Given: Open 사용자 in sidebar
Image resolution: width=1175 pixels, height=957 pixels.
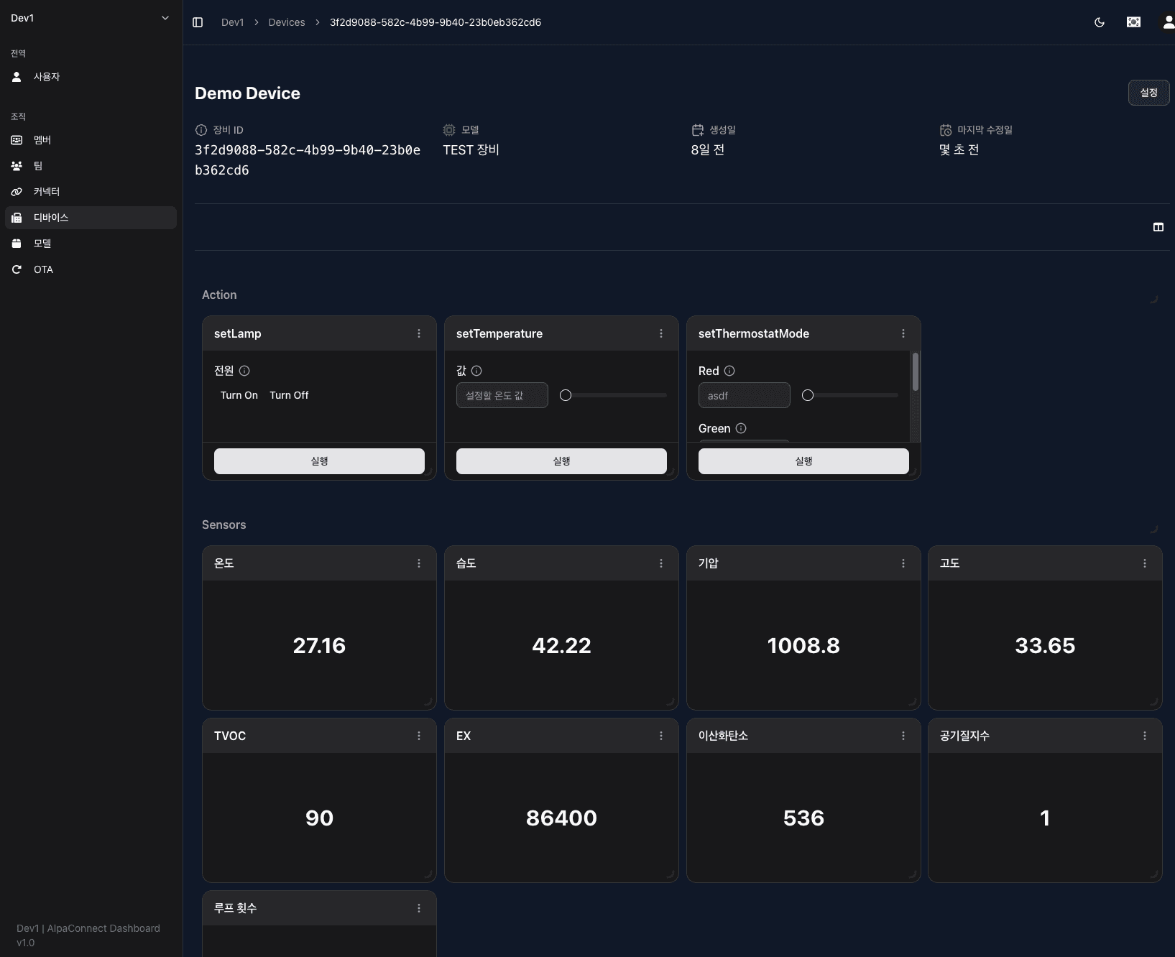Looking at the screenshot, I should [91, 77].
